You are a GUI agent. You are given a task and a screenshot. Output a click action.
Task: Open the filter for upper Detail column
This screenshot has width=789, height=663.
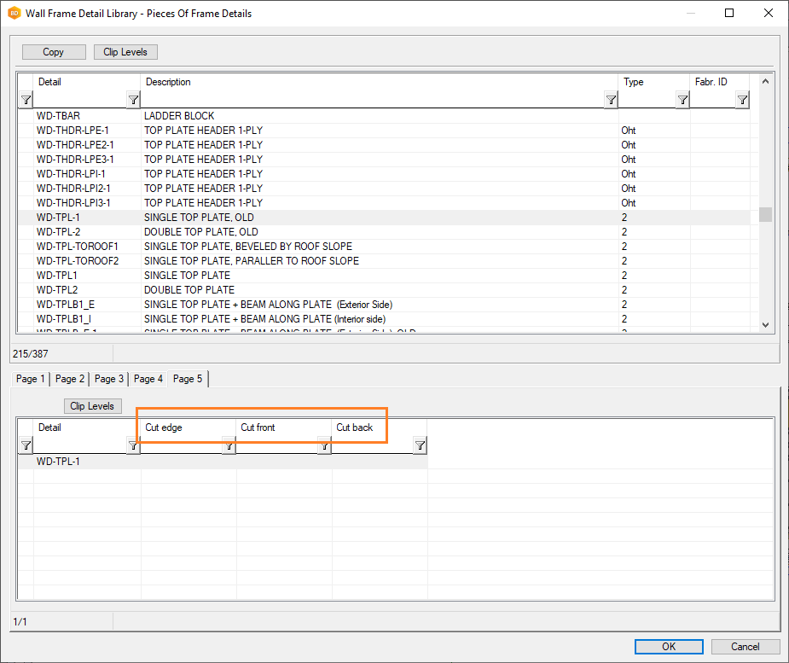133,101
